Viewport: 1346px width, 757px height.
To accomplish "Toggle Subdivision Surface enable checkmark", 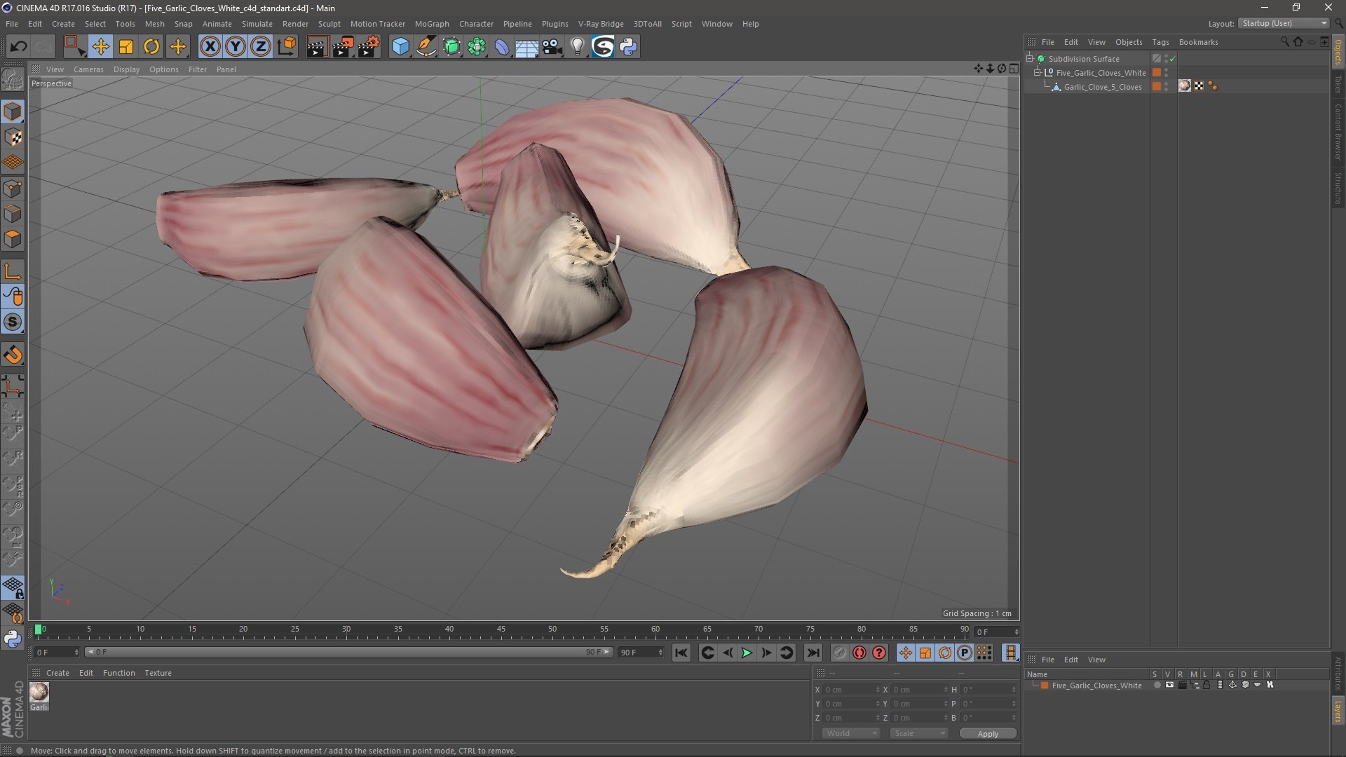I will coord(1172,59).
